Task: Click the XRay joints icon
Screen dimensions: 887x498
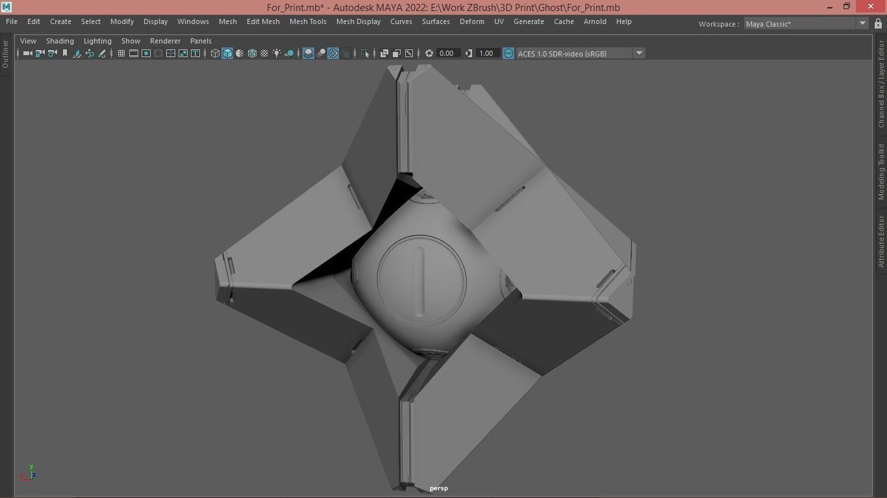Action: tap(409, 53)
